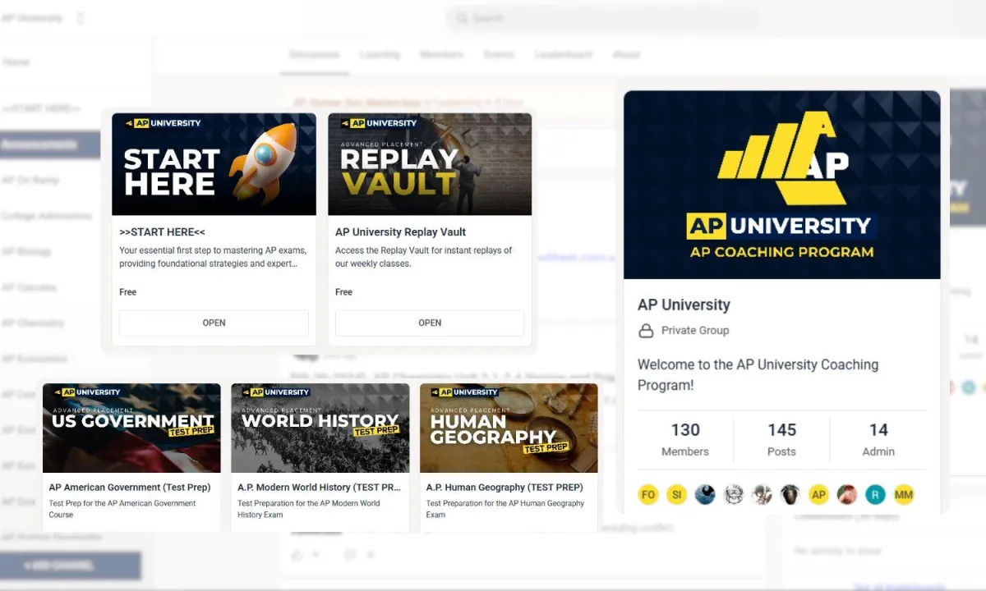Select Announcements channel in the sidebar

pos(50,145)
